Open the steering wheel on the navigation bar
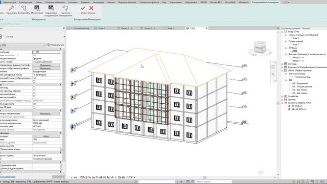 point(273,67)
